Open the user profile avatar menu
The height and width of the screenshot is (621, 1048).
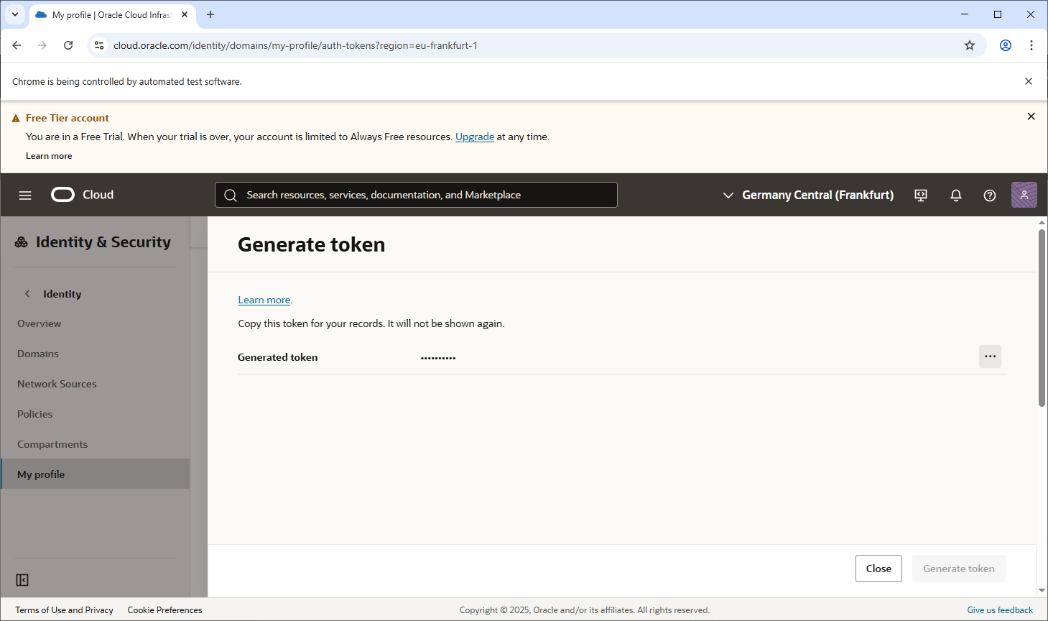(x=1024, y=195)
